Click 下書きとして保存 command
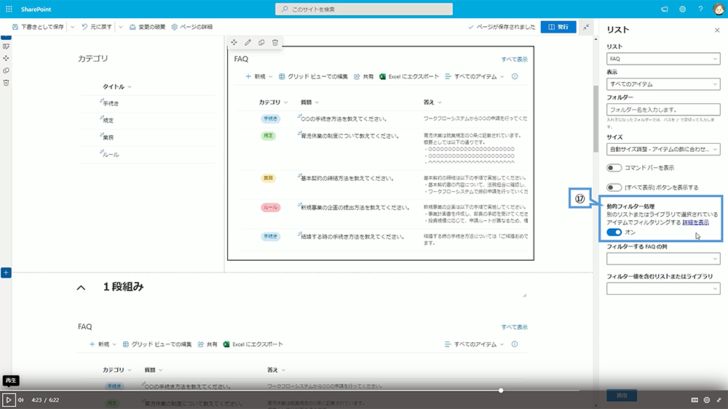This screenshot has width=728, height=409. (x=38, y=28)
